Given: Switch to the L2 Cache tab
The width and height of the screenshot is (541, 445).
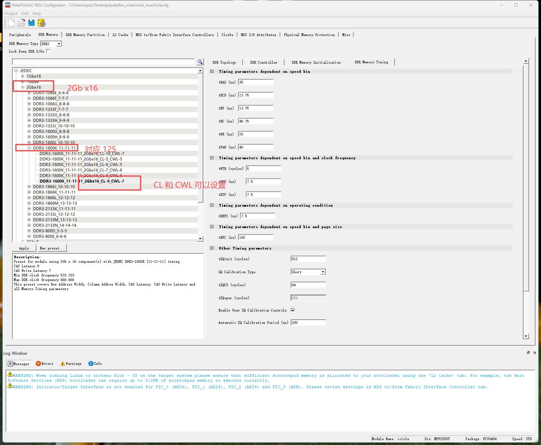Looking at the screenshot, I should 120,35.
